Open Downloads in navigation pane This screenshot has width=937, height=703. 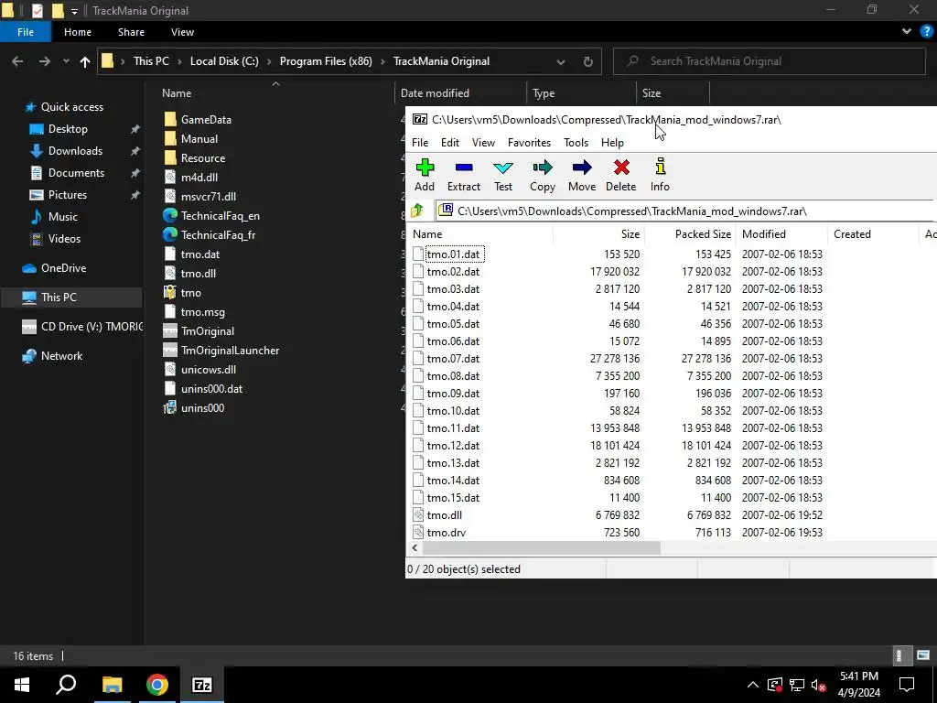(75, 151)
